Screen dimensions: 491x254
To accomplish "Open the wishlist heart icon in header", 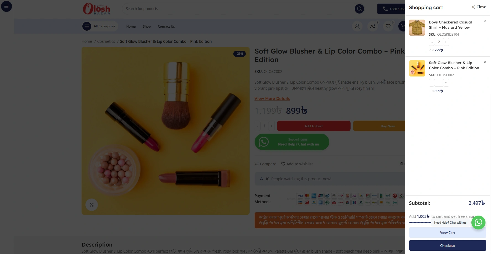I will click(x=388, y=26).
